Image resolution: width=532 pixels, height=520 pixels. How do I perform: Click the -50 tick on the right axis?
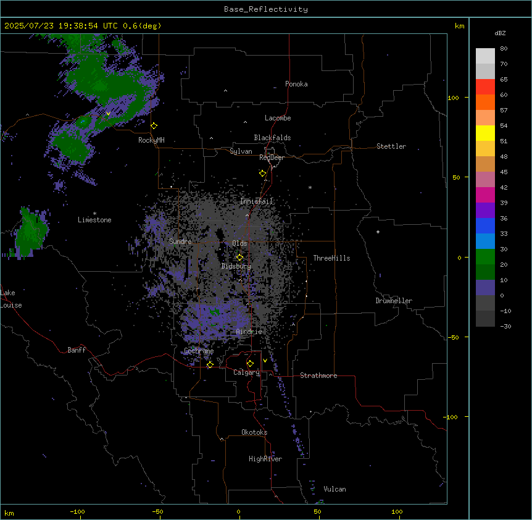pyautogui.click(x=453, y=337)
